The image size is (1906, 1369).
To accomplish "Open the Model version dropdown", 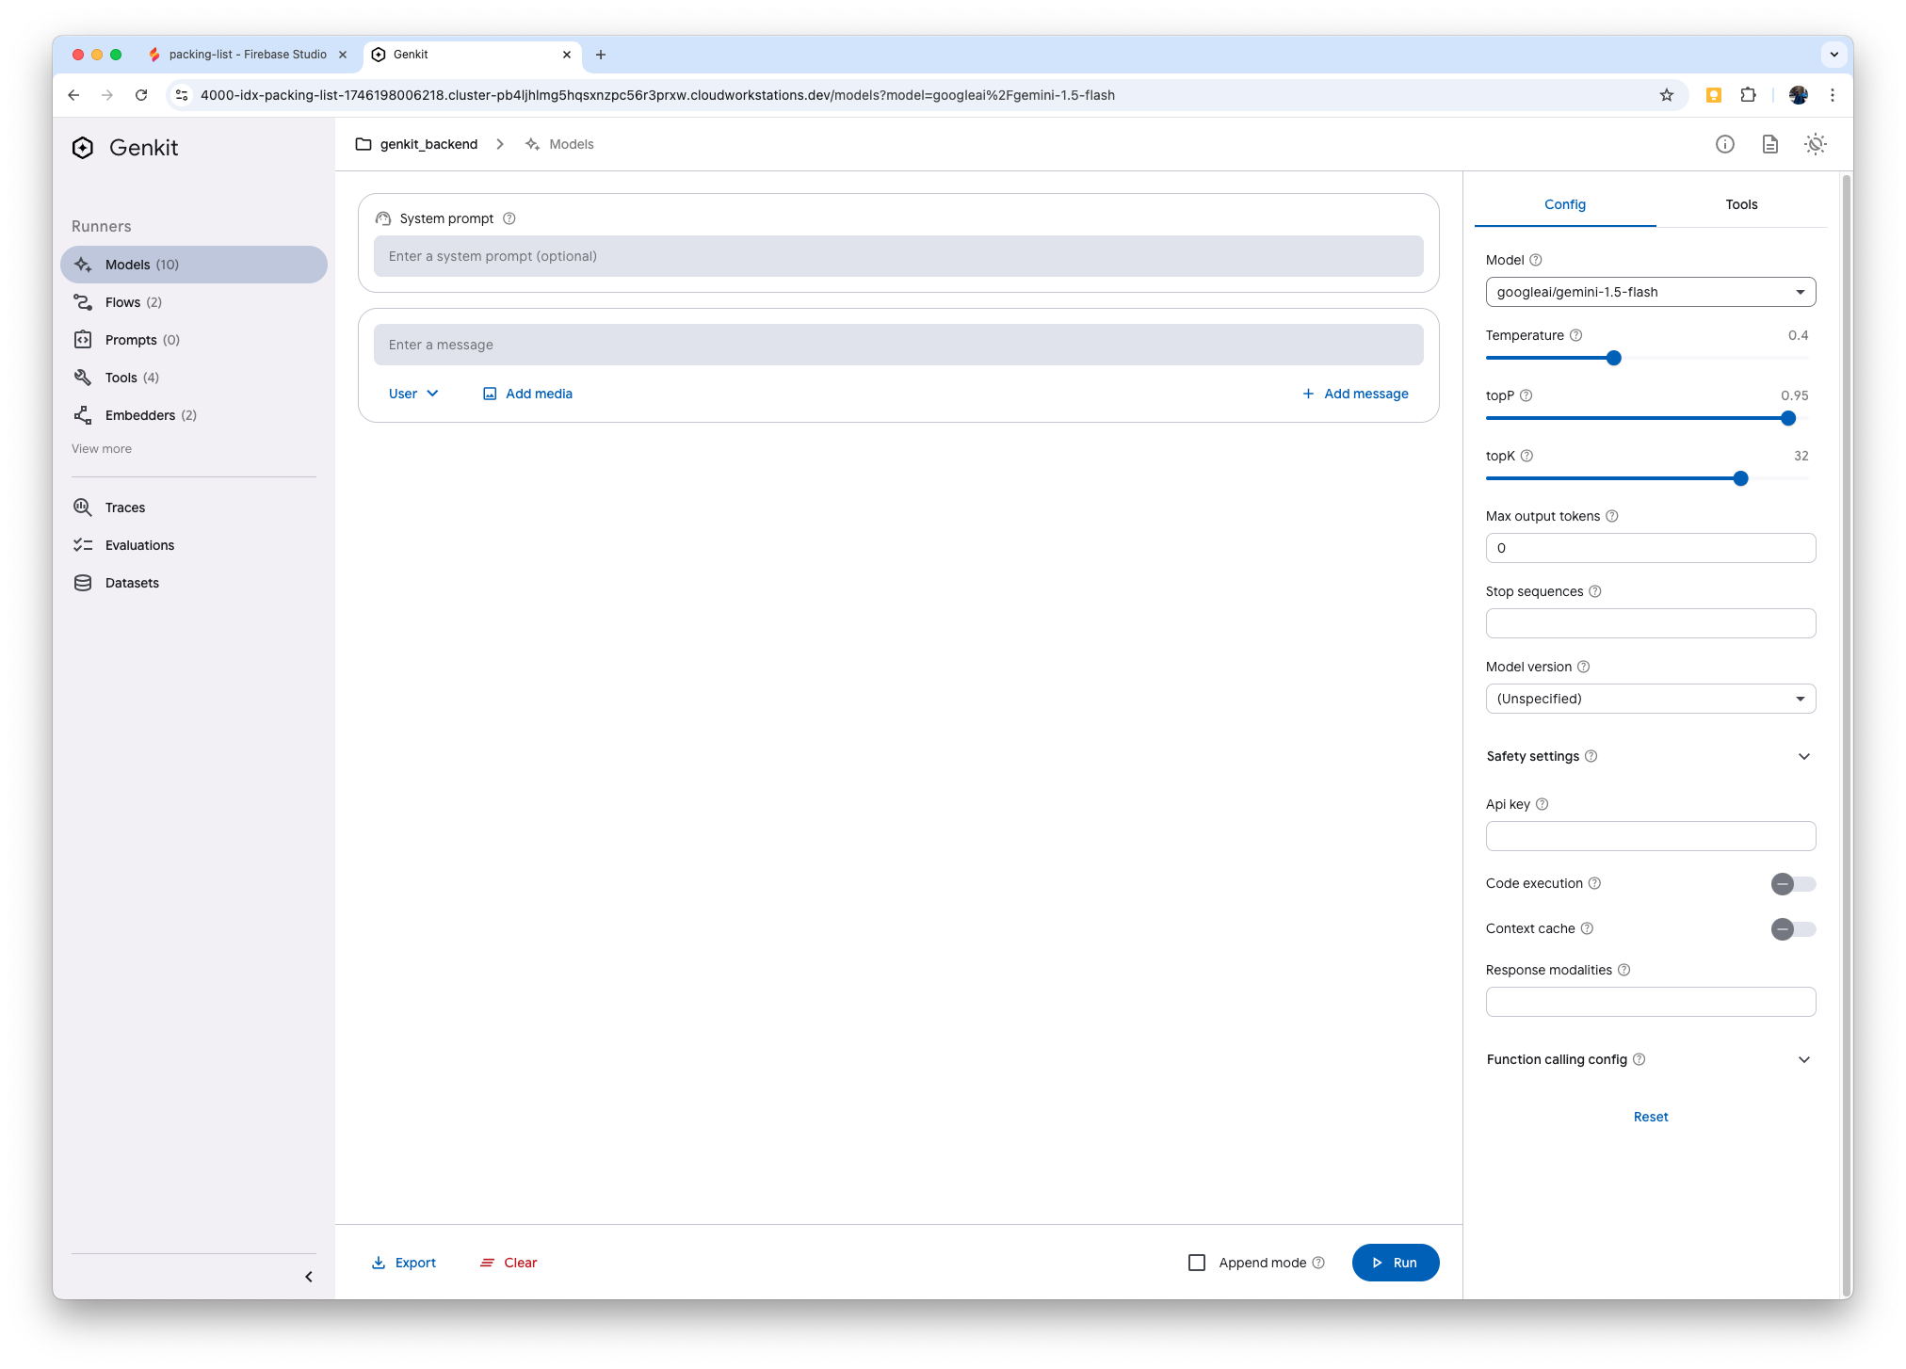I will point(1650,699).
